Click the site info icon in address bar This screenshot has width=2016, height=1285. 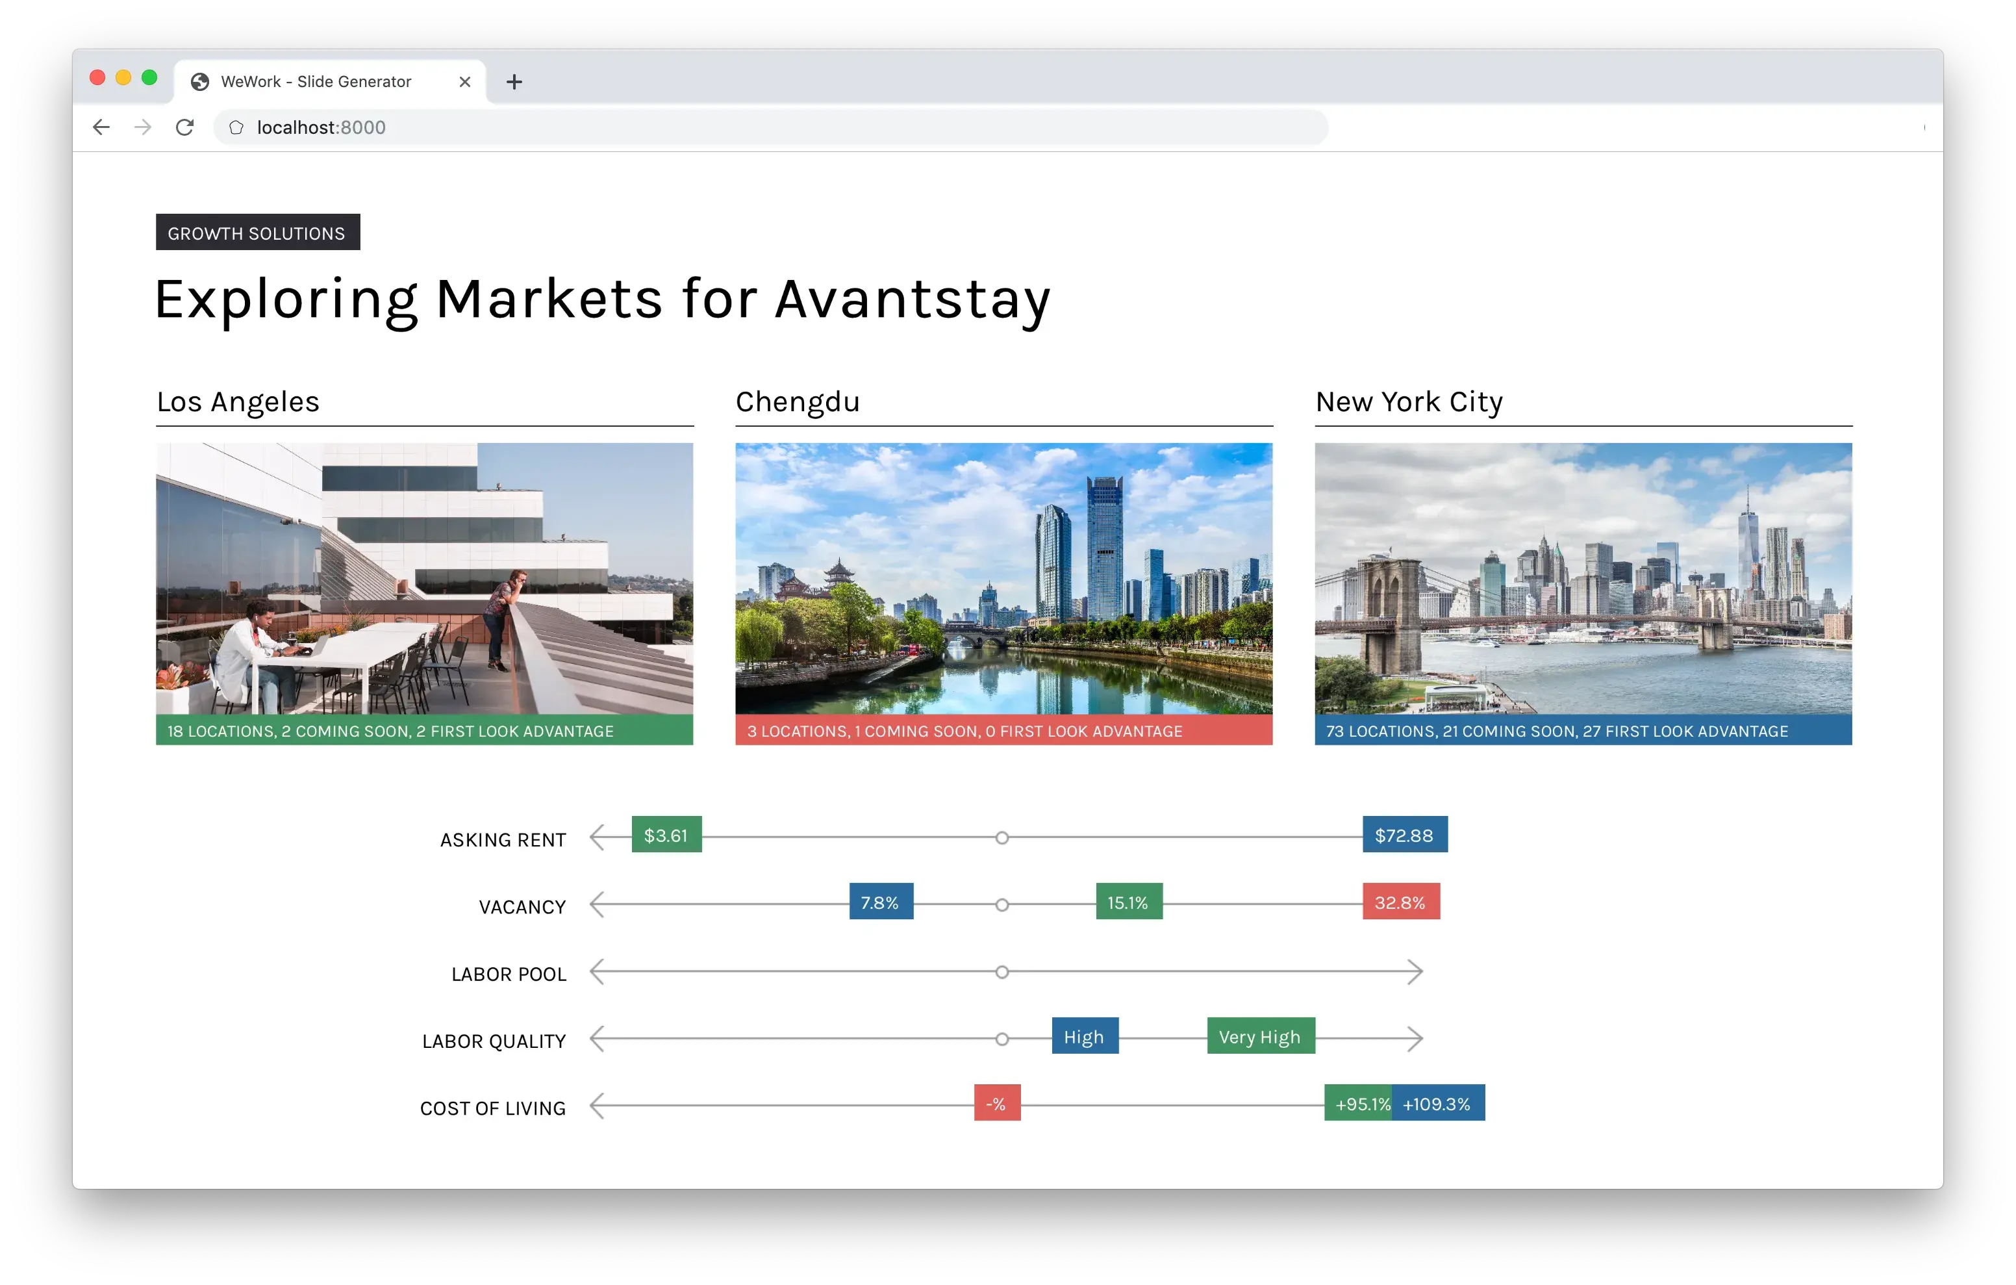[x=236, y=127]
